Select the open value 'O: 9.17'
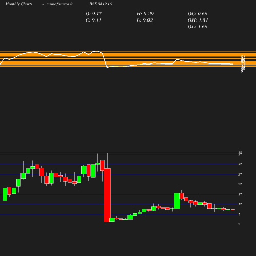 point(94,14)
